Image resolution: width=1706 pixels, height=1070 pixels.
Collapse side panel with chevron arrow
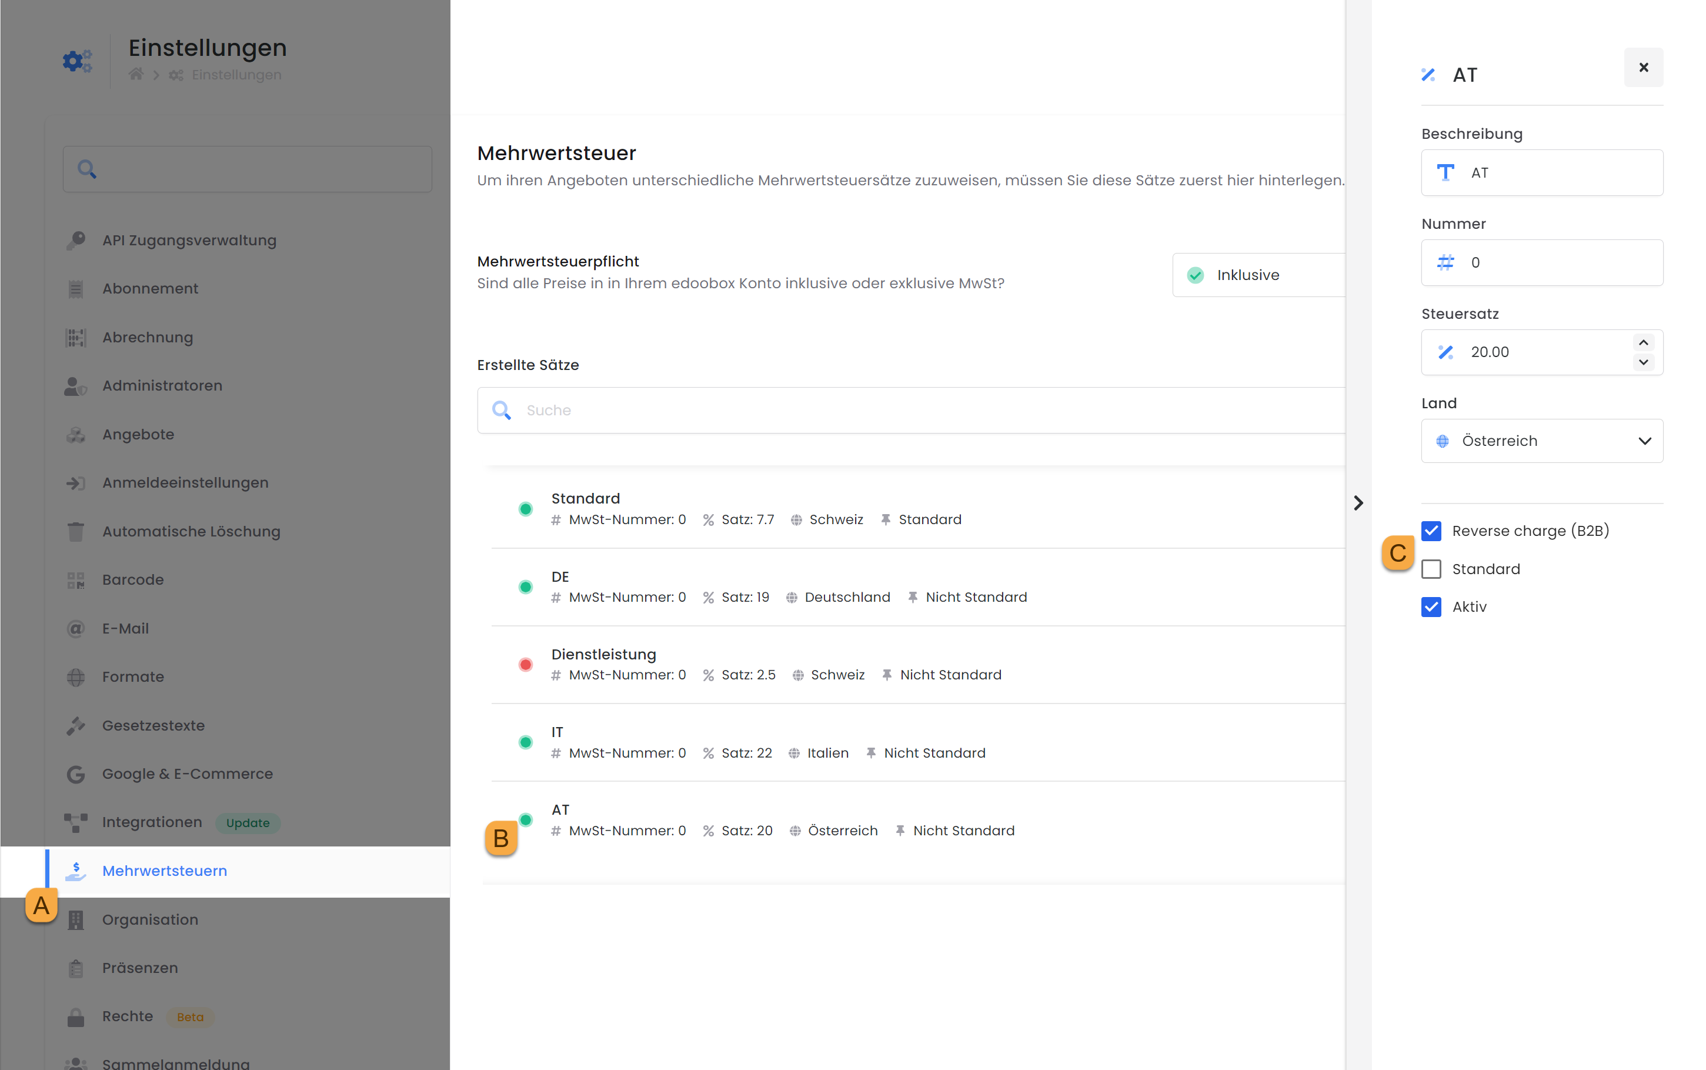tap(1358, 502)
